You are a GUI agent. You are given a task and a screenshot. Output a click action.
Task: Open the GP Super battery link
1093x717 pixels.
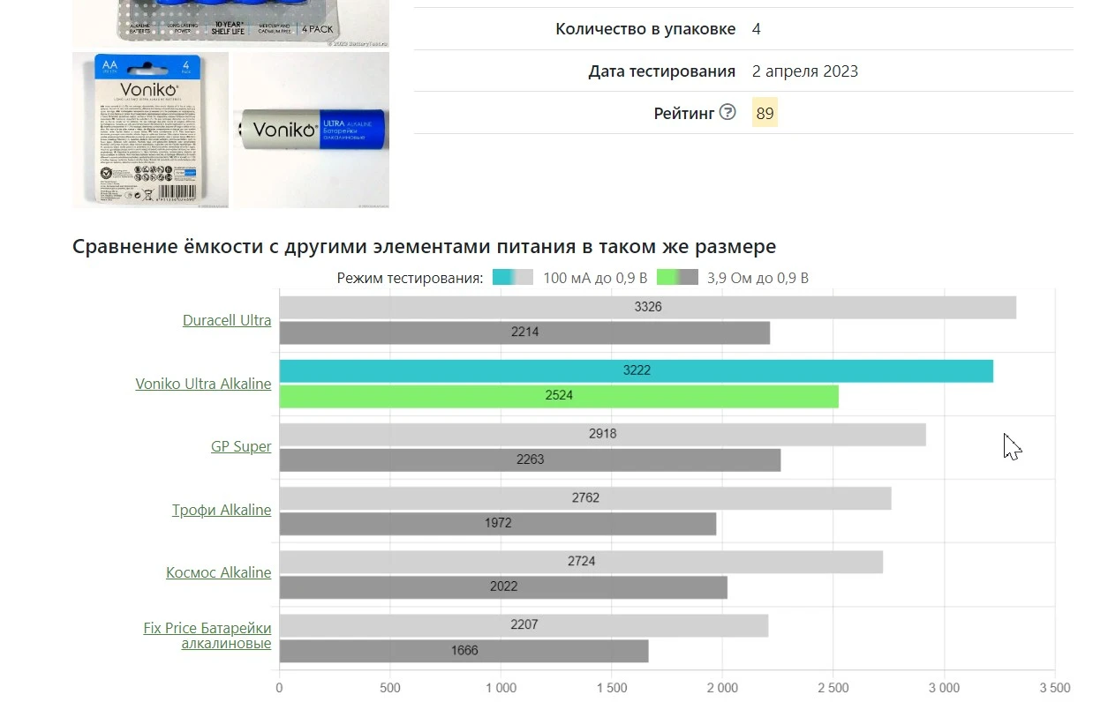[241, 446]
